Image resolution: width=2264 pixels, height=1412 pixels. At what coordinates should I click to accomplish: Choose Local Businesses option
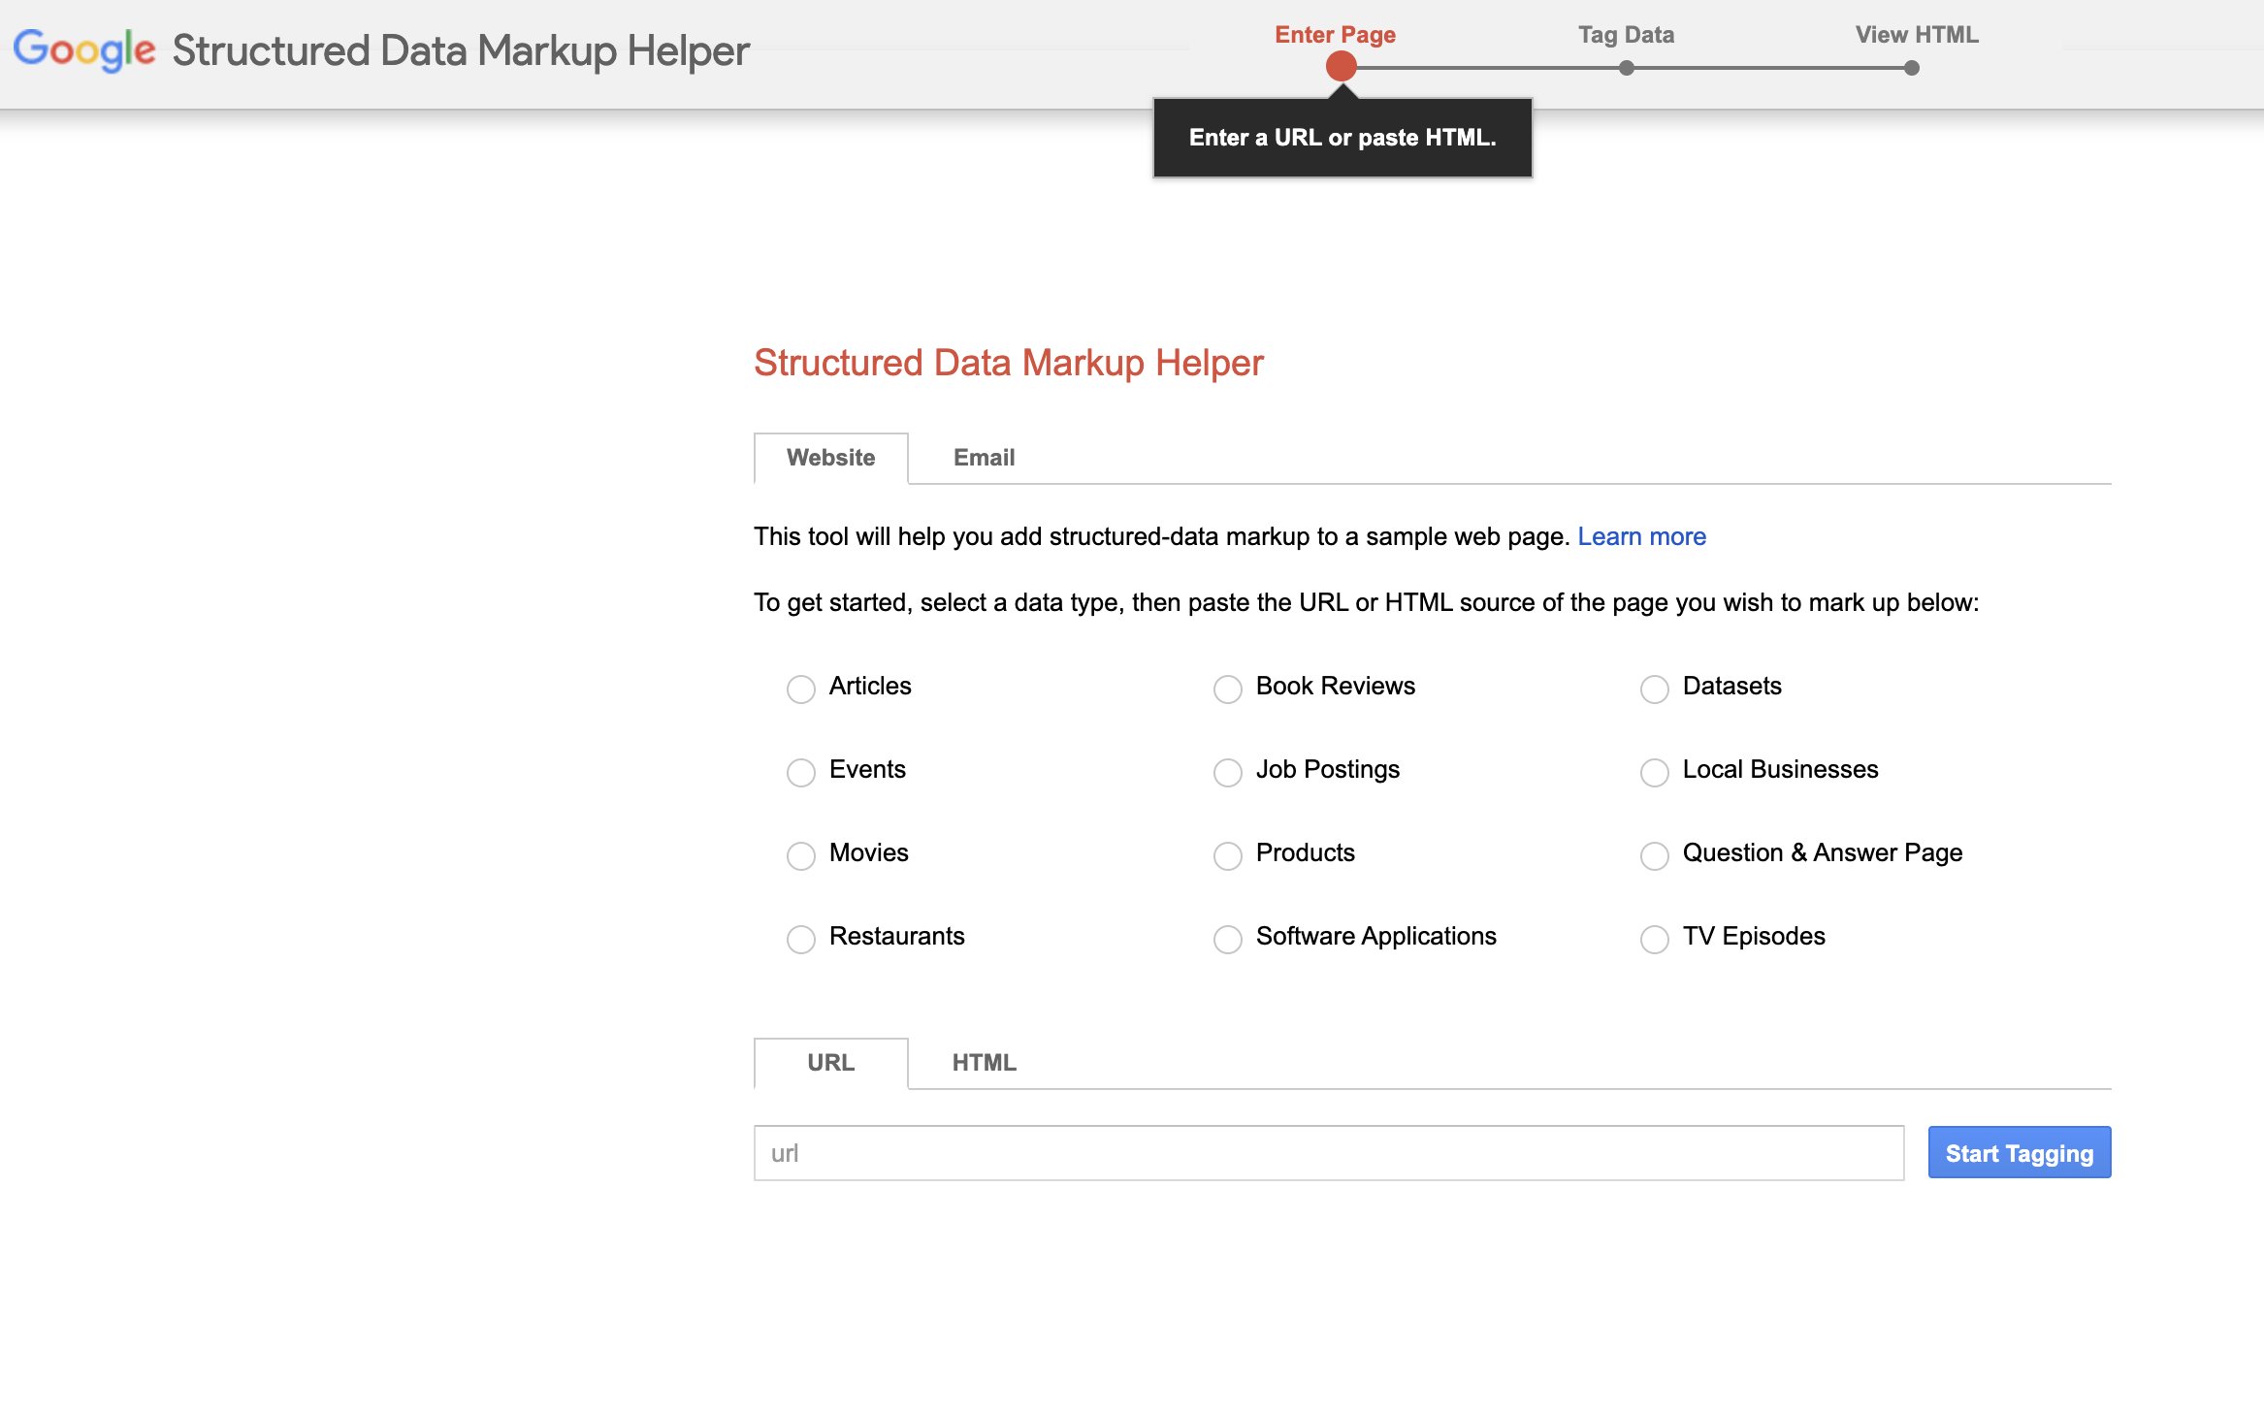(1655, 772)
